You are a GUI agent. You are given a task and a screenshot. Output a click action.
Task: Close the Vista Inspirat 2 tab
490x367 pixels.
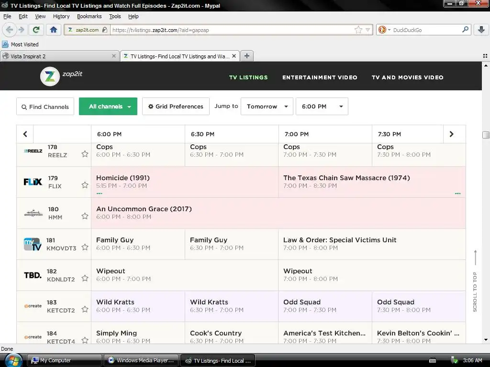[x=114, y=56]
